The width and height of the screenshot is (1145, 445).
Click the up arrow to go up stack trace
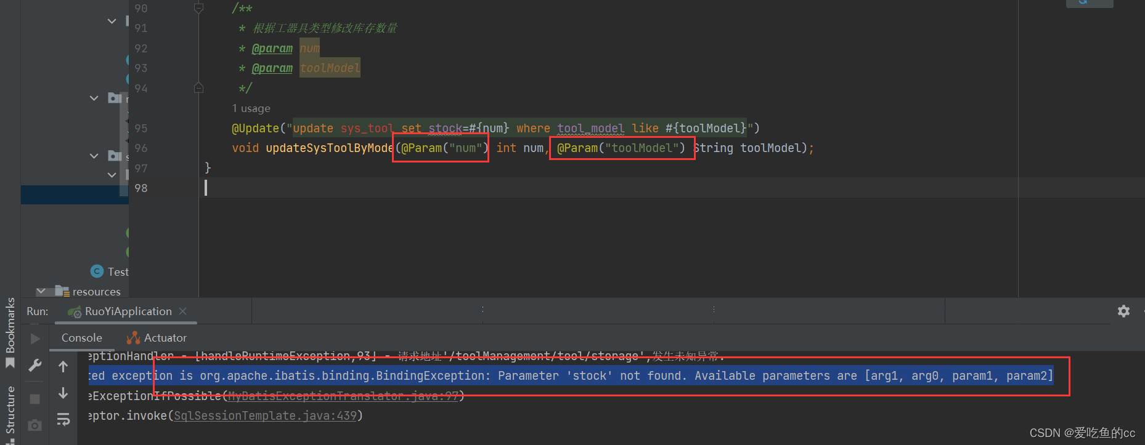63,367
